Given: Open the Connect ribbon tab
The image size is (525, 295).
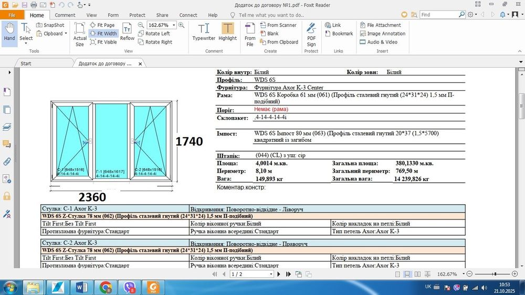Looking at the screenshot, I should (x=188, y=15).
